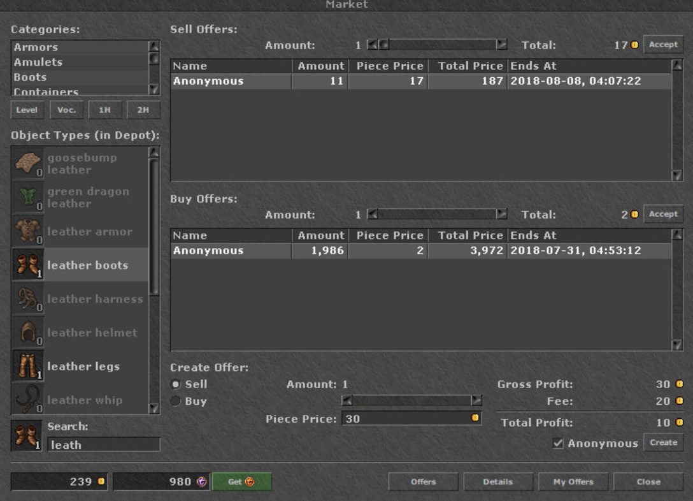Toggle the Anonymous checkbox
The width and height of the screenshot is (693, 501).
tap(558, 442)
